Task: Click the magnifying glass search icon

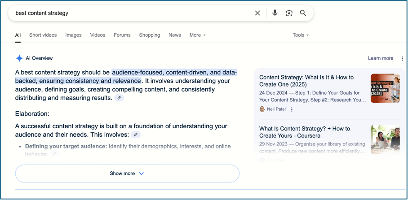Action: [303, 13]
